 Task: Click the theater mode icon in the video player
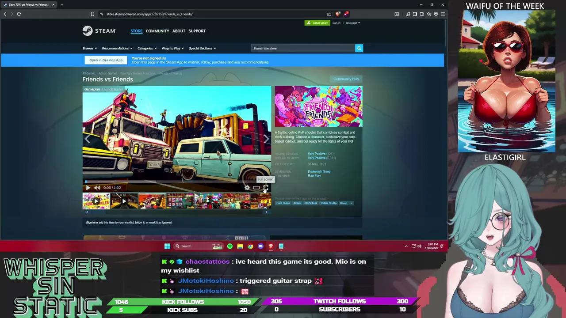coord(256,188)
